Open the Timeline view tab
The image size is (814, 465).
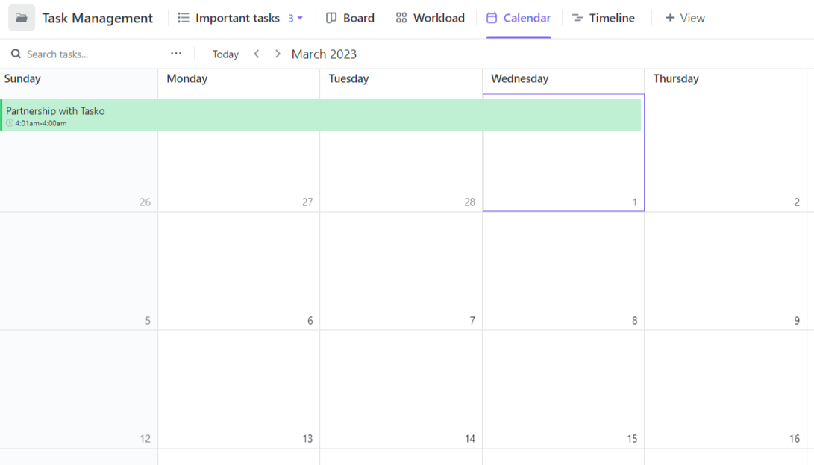pyautogui.click(x=603, y=18)
